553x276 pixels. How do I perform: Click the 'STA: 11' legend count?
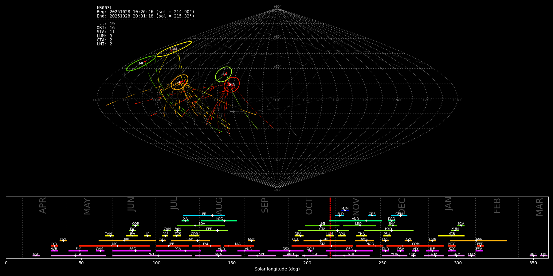pos(106,32)
